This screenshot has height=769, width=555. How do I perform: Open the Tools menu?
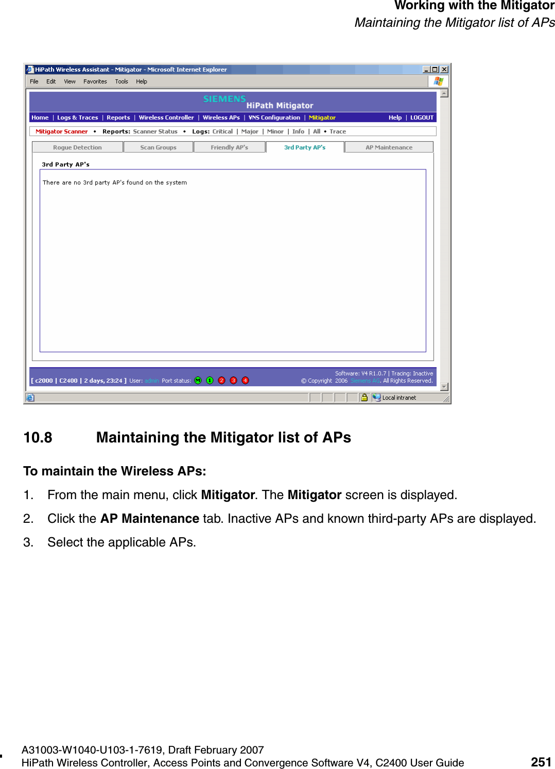(122, 81)
